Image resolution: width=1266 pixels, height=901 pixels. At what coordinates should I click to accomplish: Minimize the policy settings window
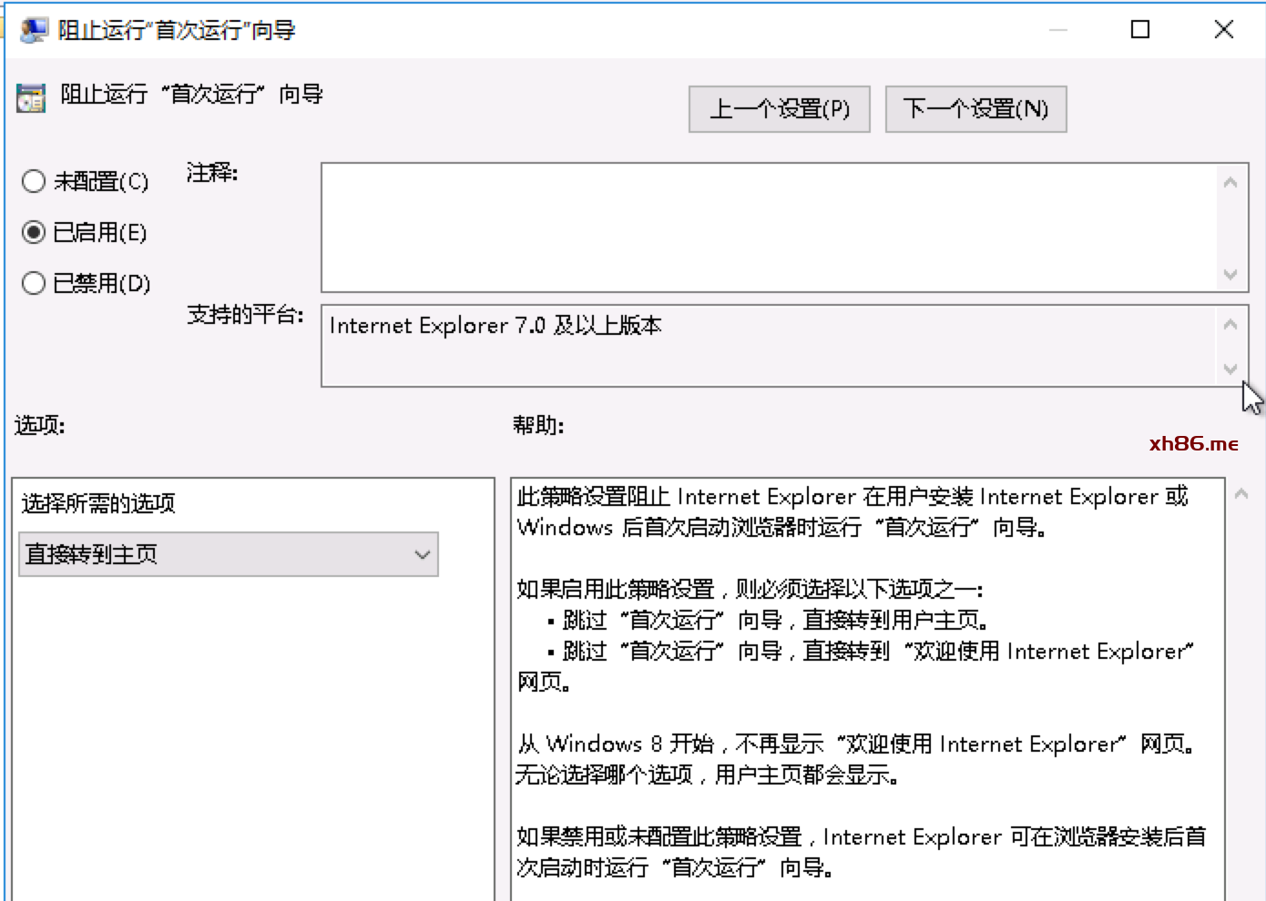point(1057,30)
